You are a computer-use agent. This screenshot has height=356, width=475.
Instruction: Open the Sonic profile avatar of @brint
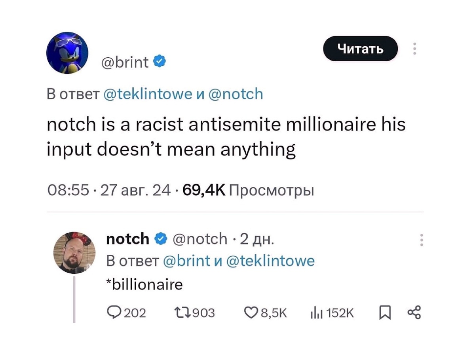67,52
